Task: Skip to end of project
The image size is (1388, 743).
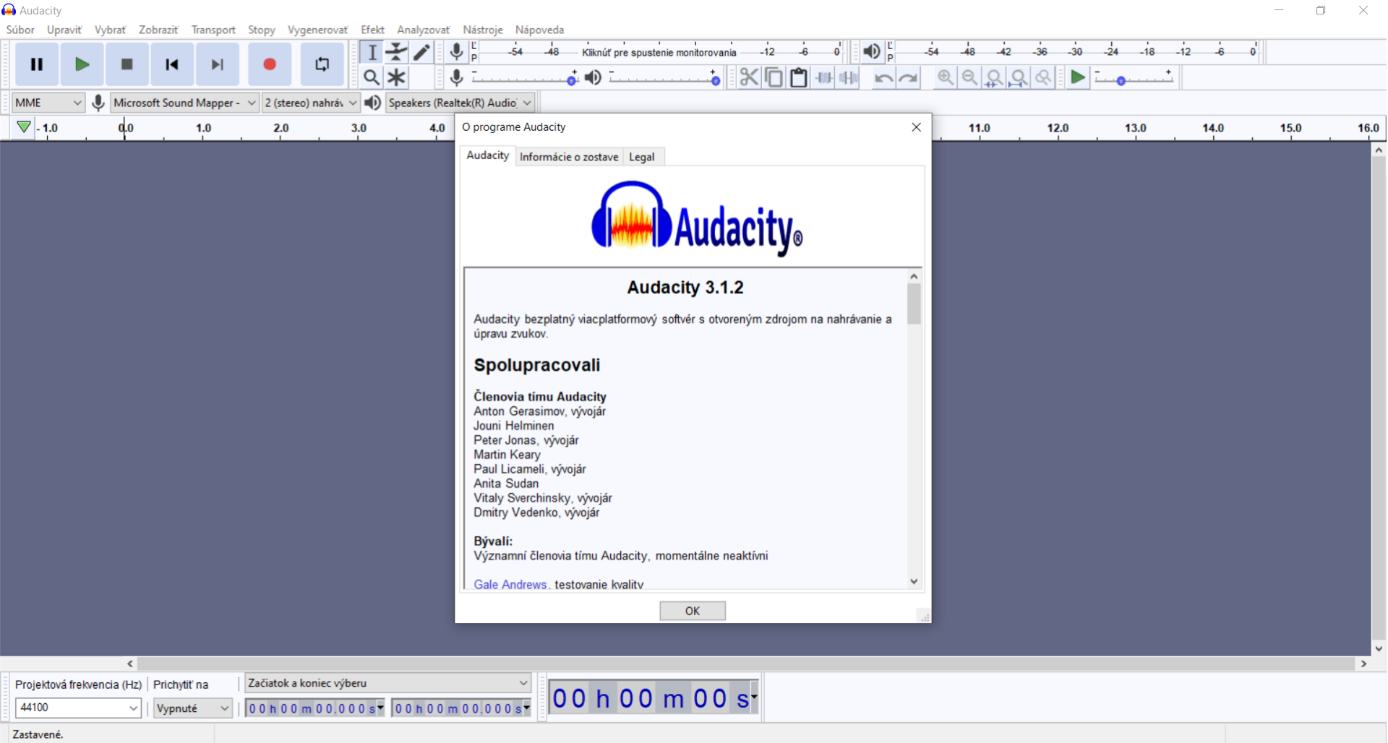Action: [217, 64]
